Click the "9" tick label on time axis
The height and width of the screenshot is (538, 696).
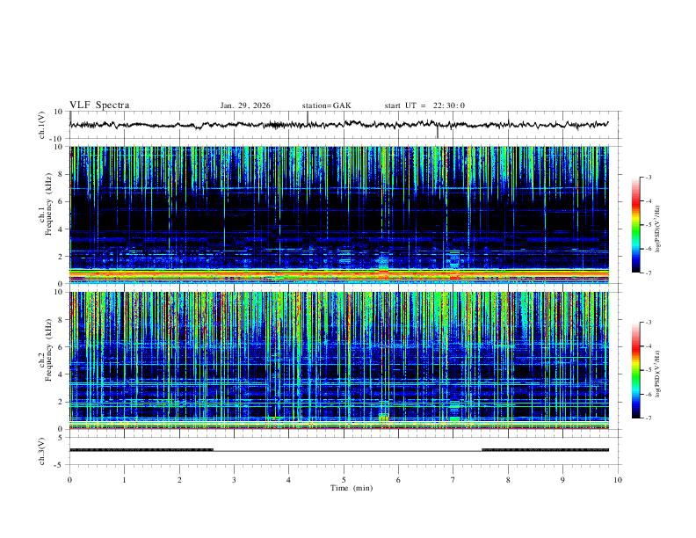(562, 480)
